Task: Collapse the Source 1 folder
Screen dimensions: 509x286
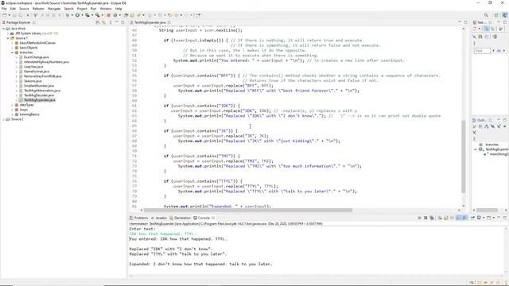Action: 8,38
